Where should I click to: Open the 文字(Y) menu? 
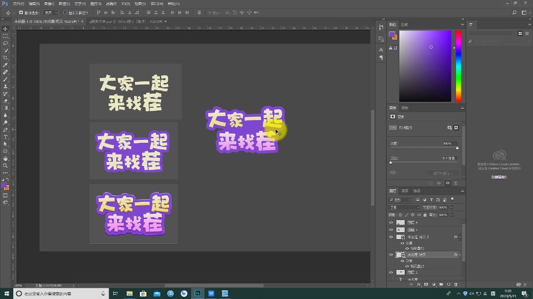coord(80,4)
